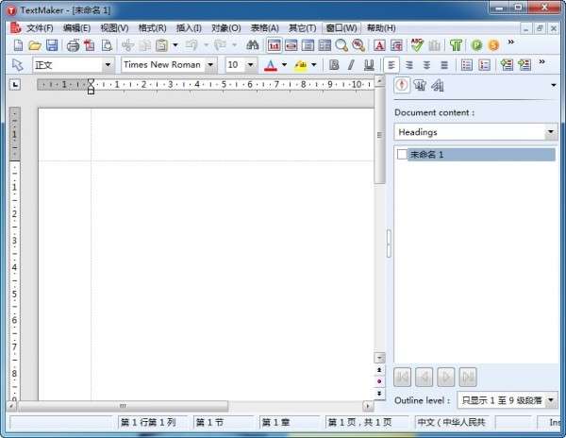
Task: Click the magnifier zoom icon
Action: point(341,45)
